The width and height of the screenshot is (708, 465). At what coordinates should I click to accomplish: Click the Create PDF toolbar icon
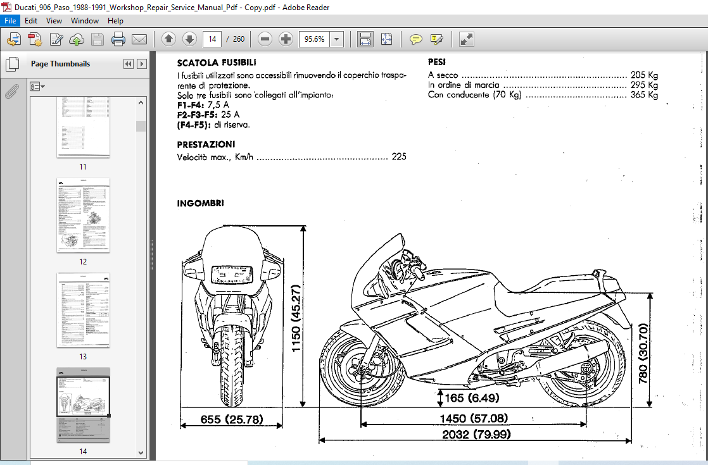coord(35,39)
